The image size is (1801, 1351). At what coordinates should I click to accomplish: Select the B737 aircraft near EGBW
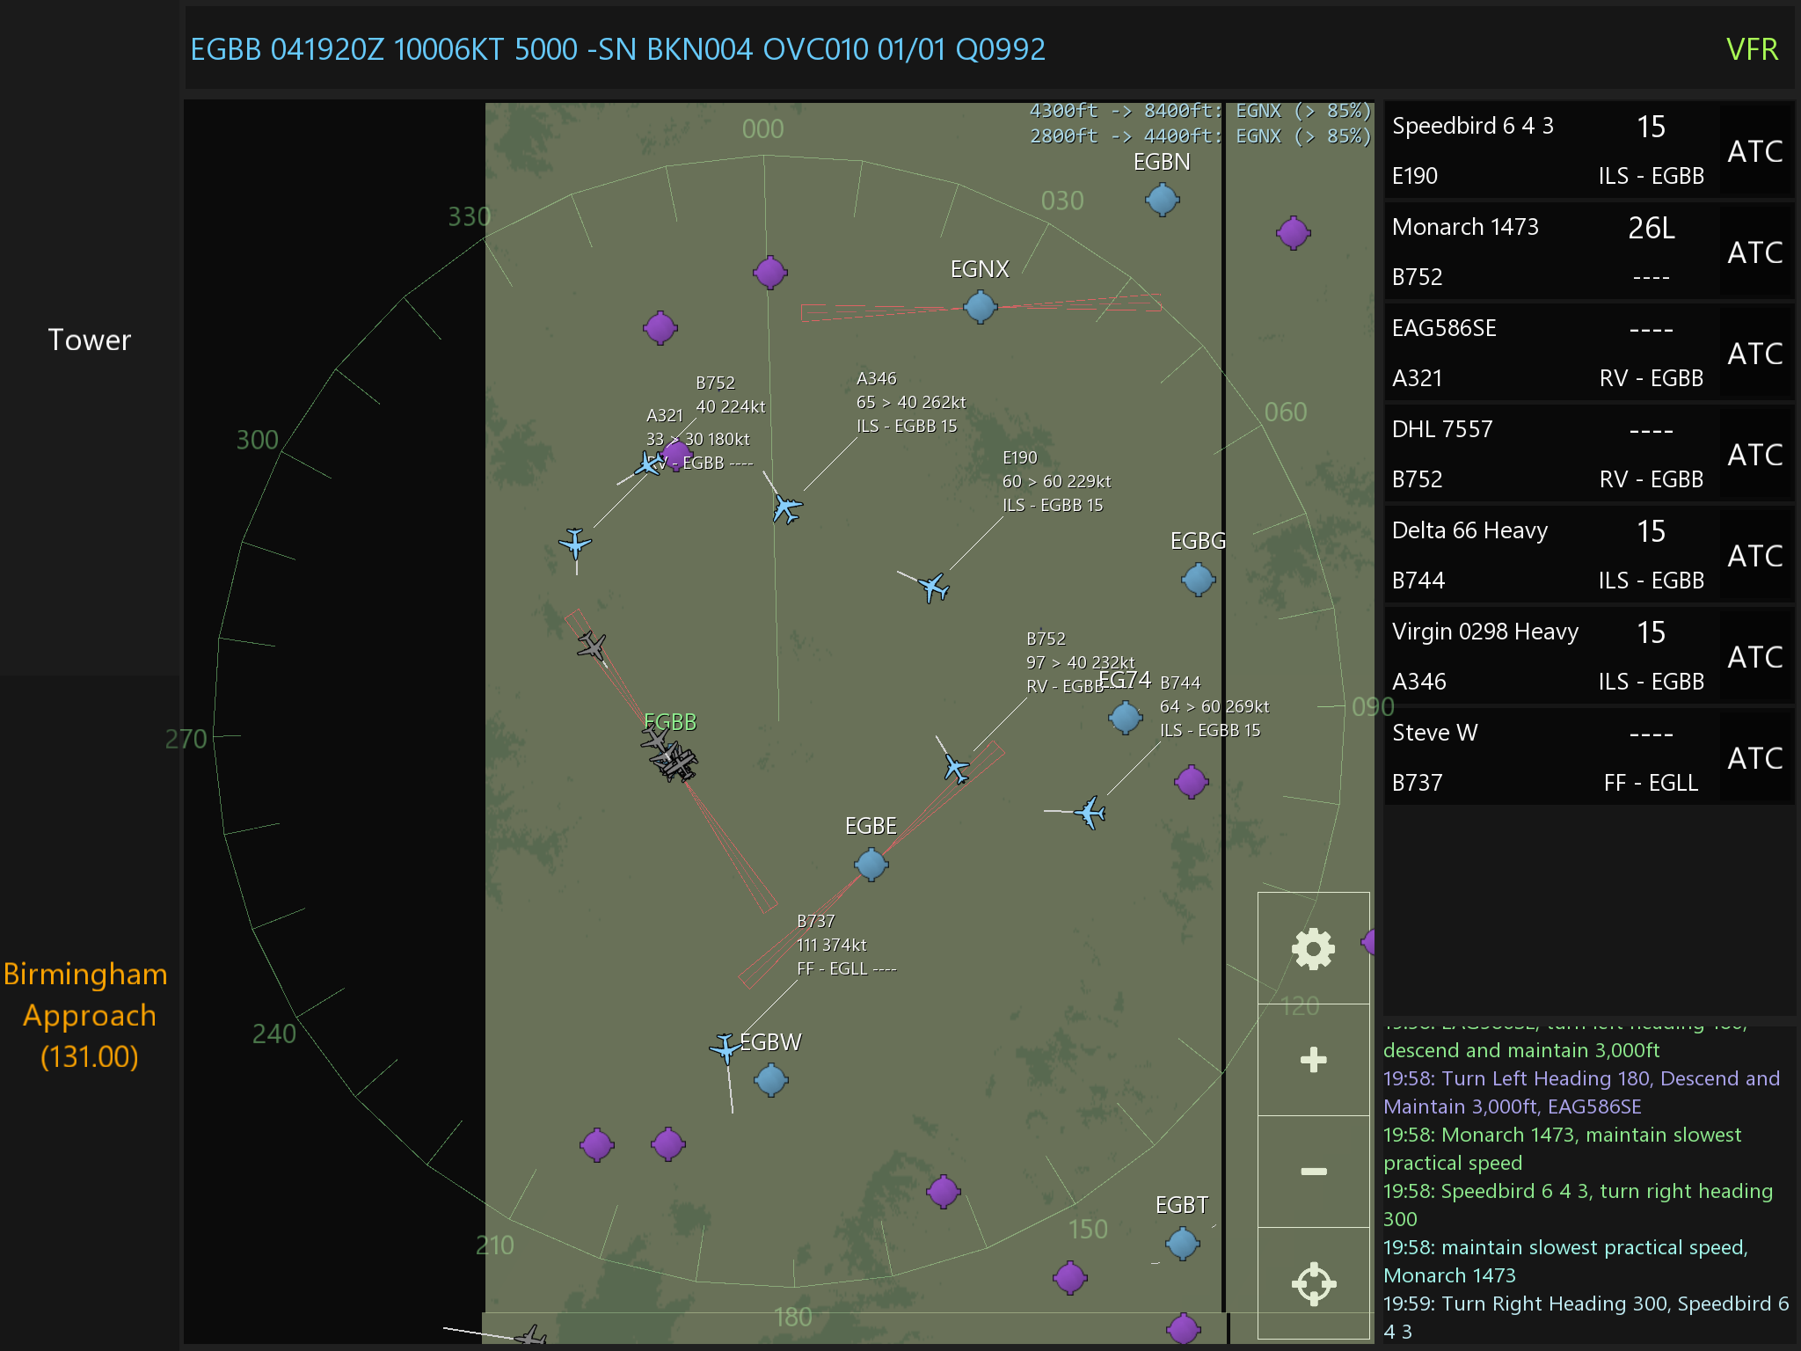point(726,1048)
